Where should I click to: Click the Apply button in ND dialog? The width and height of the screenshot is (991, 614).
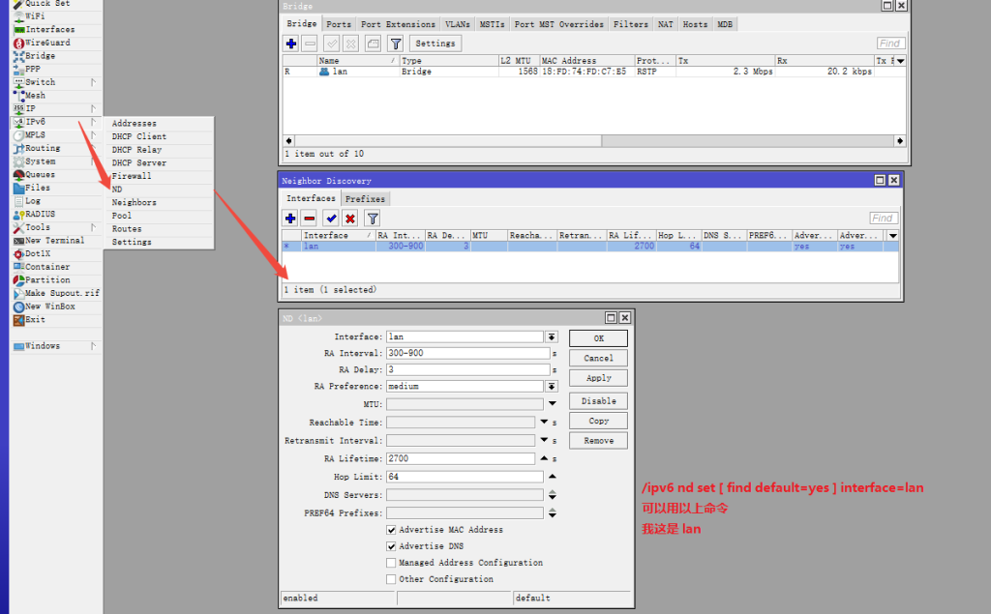click(x=598, y=378)
